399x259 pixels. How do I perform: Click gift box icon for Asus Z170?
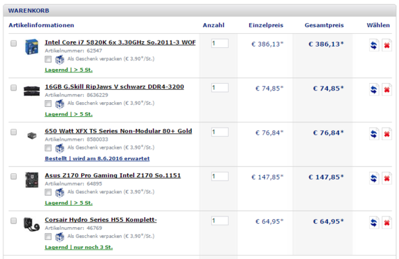click(60, 192)
